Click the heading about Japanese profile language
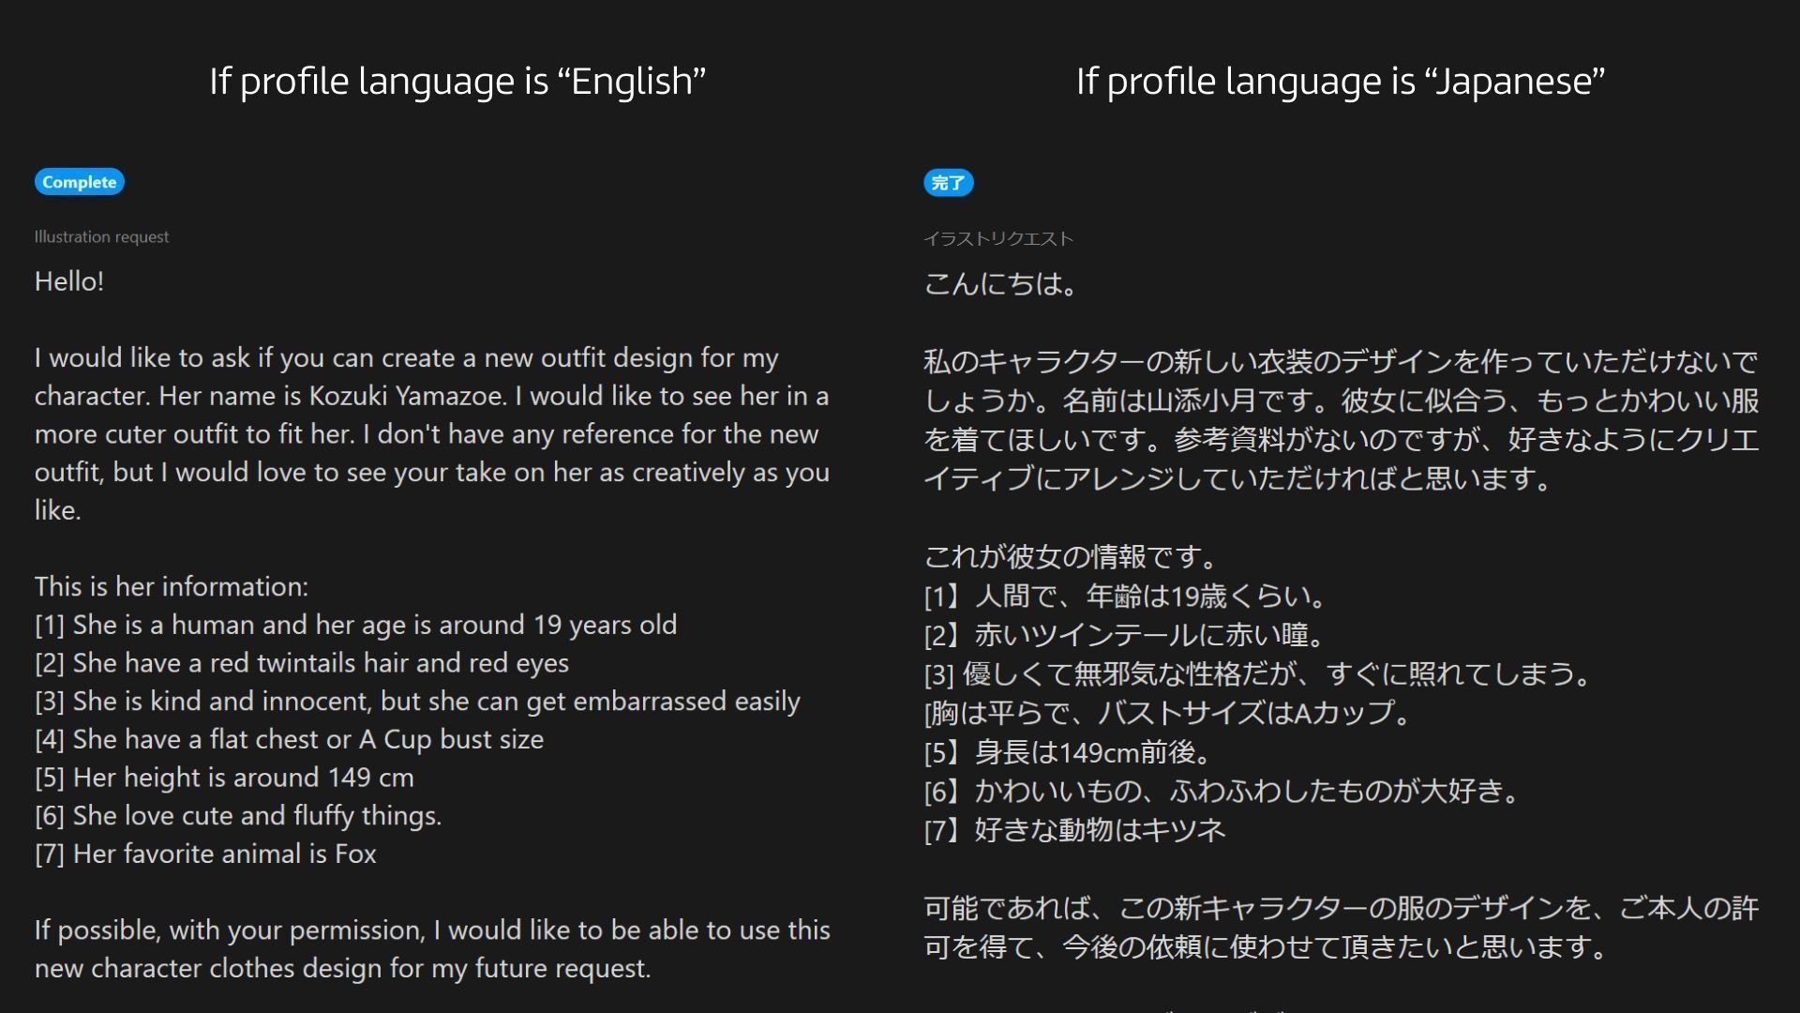 tap(1340, 82)
